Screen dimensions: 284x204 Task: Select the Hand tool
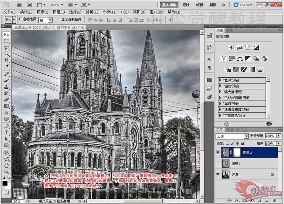(x=6, y=165)
